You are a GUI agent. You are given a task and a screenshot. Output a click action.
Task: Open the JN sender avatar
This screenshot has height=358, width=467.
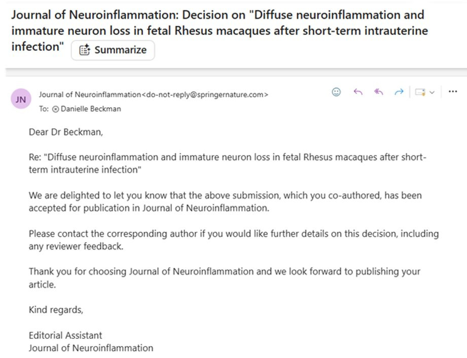point(21,99)
